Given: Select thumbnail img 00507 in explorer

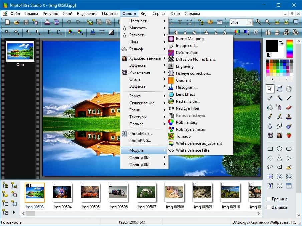Looking at the screenshot, I should [146, 192].
